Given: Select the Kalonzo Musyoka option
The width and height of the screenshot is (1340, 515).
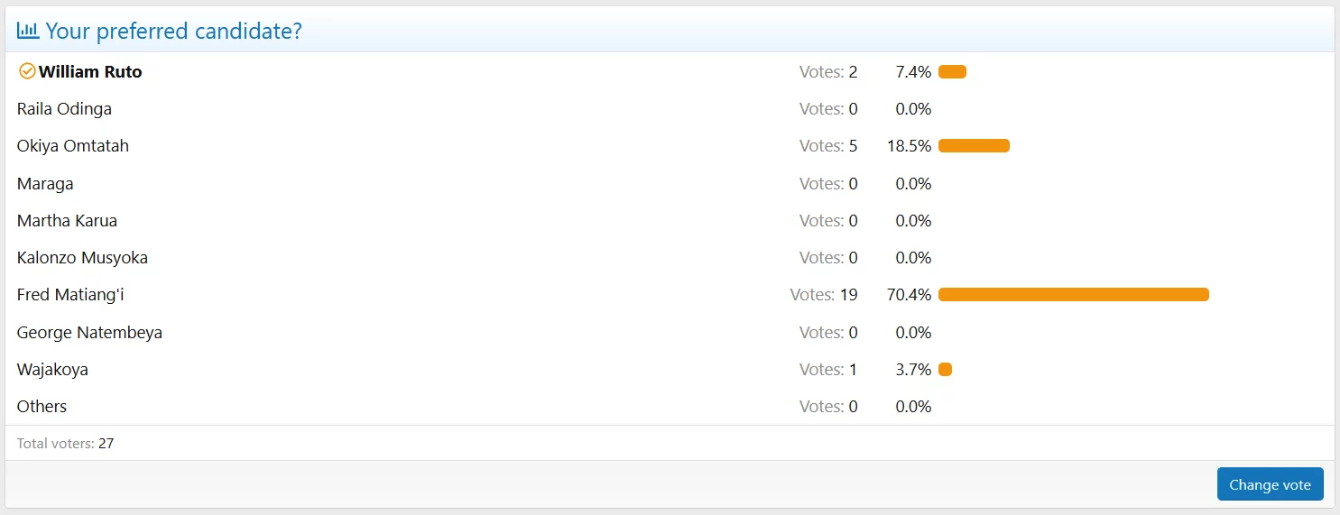Looking at the screenshot, I should coord(82,258).
